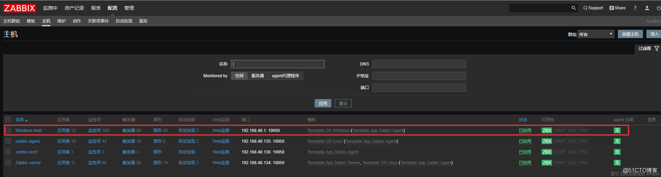Click the ZABBIX logo
Viewport: 661px width, 177px height.
[20, 8]
